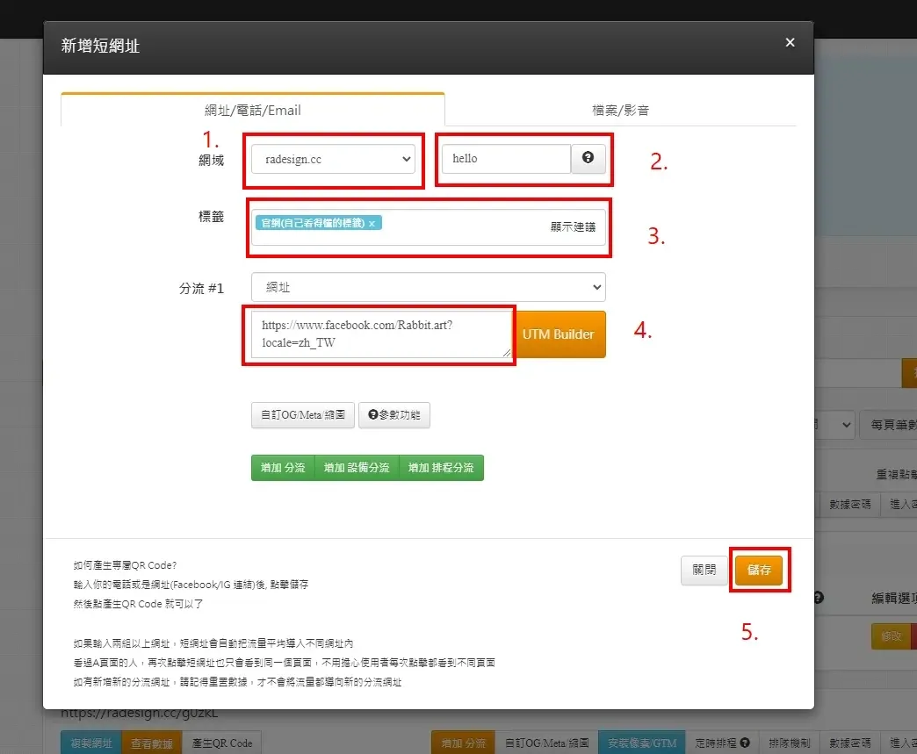917x754 pixels.
Task: Click the 修改 button in background page
Action: coord(892,636)
